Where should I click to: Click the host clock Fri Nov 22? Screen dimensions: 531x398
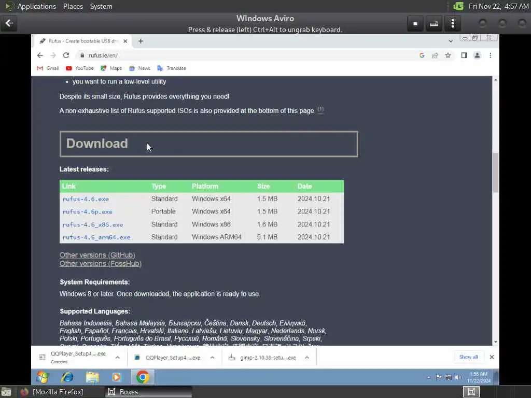coord(498,6)
